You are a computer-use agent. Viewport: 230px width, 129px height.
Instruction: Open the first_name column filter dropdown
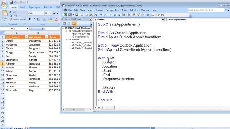(x=26, y=37)
